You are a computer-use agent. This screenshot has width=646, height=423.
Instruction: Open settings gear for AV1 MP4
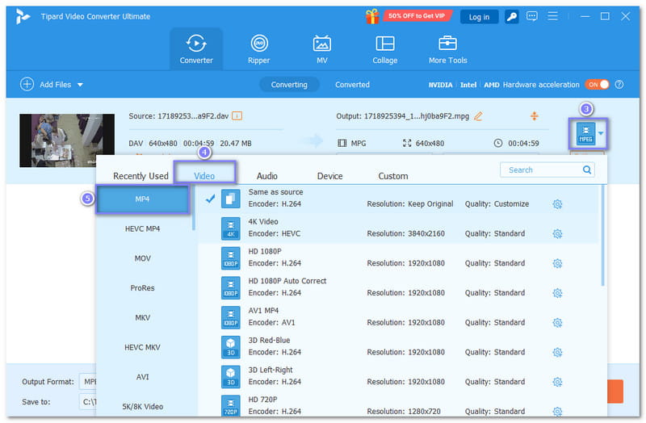(x=557, y=323)
